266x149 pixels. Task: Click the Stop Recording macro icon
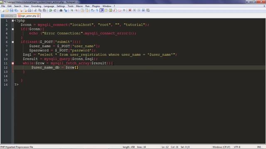pos(134,10)
